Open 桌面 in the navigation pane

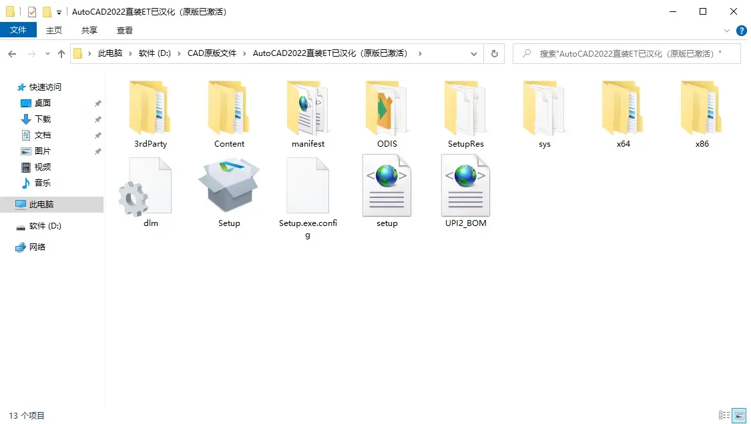(x=43, y=103)
